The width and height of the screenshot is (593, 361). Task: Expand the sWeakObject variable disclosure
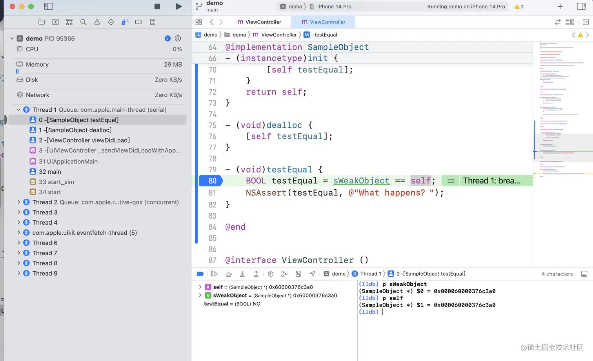[x=200, y=296]
